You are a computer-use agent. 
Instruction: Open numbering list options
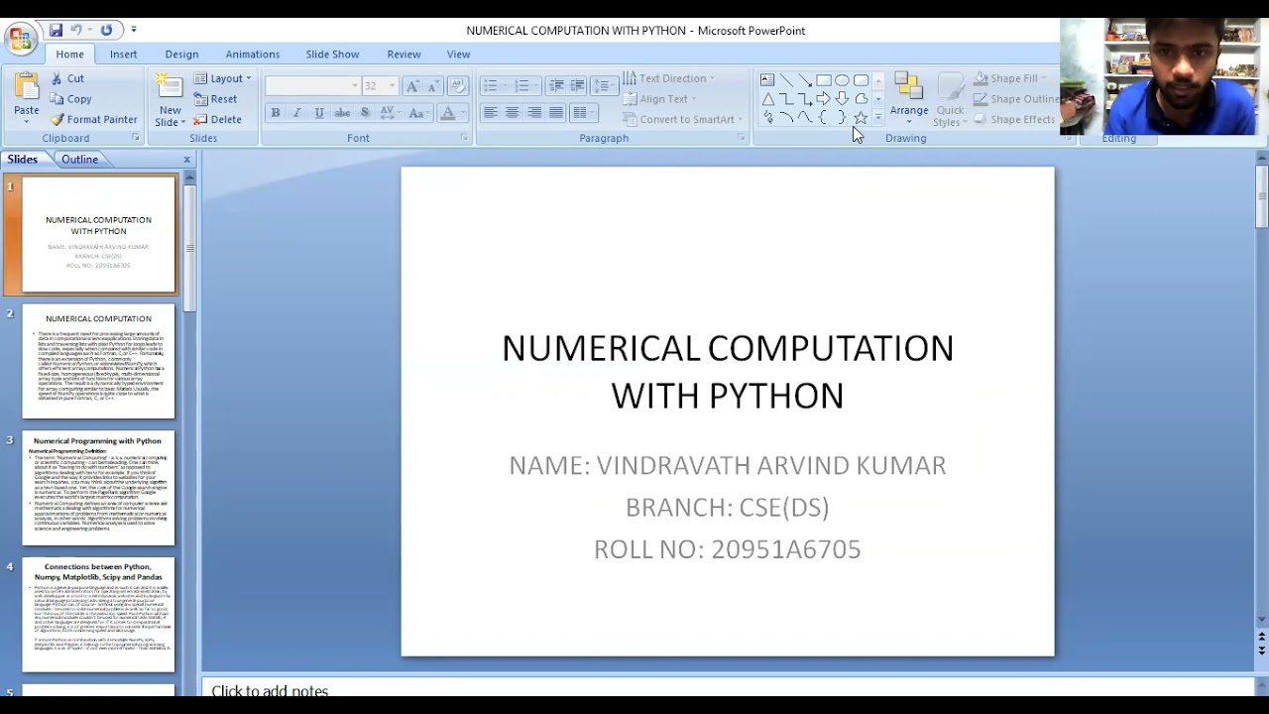tap(525, 86)
